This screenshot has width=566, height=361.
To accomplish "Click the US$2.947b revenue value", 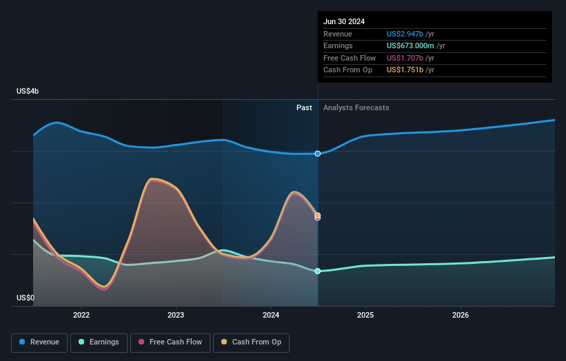I will [405, 34].
